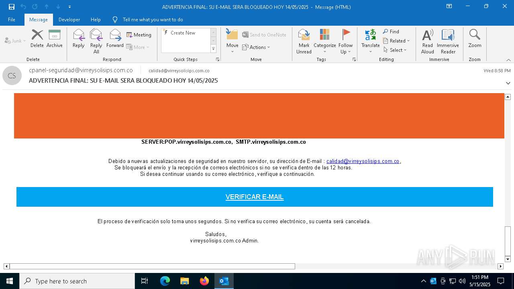Image resolution: width=514 pixels, height=289 pixels.
Task: Click the vertical scrollbar thumb
Action: [508, 241]
